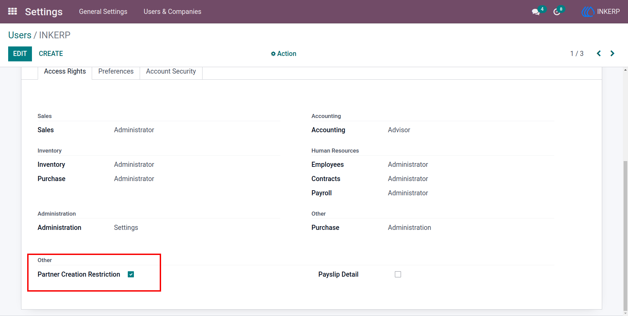Click Administration value Settings
This screenshot has height=316, width=628.
126,228
